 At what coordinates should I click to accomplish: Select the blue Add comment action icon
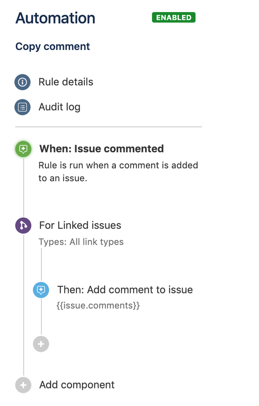(x=41, y=290)
